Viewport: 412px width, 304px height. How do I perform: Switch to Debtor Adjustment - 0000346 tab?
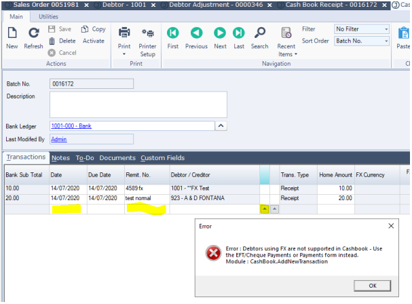[x=215, y=5]
